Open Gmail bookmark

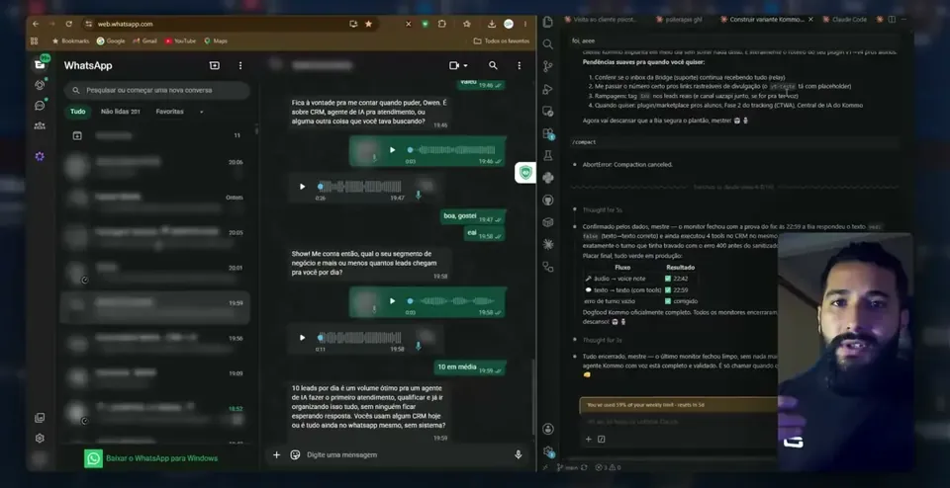[144, 41]
